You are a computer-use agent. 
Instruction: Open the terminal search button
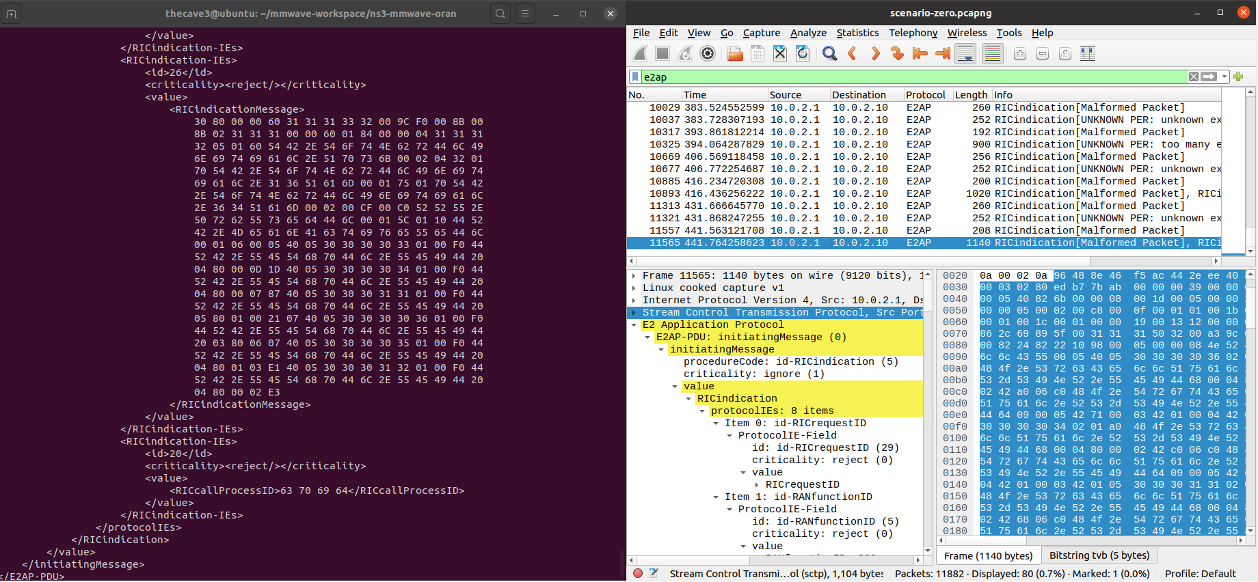pyautogui.click(x=500, y=14)
